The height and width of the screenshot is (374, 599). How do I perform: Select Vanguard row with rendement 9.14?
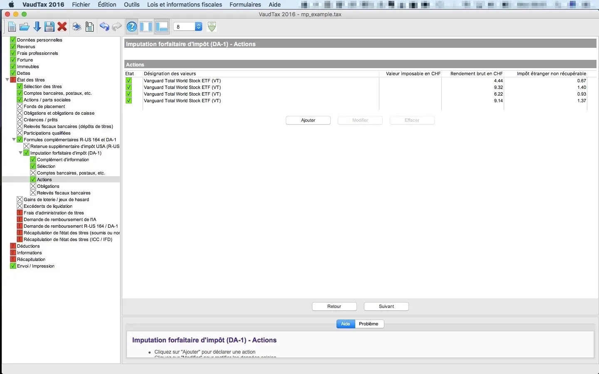click(x=356, y=101)
